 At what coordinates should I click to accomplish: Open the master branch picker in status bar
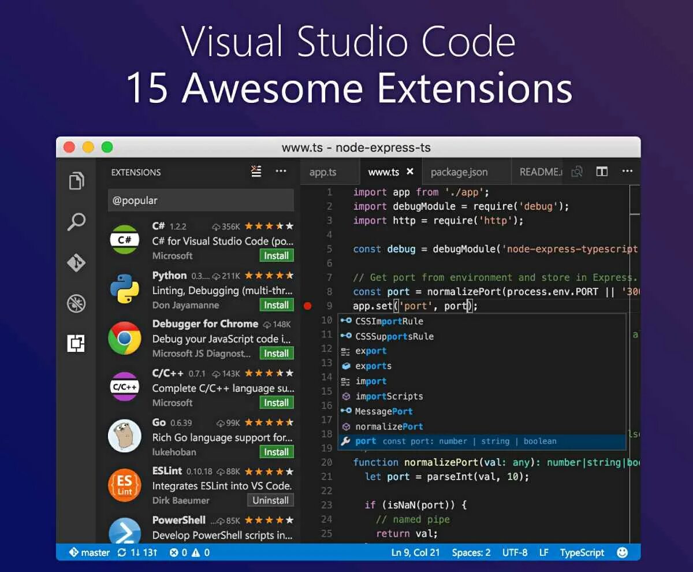[x=90, y=552]
